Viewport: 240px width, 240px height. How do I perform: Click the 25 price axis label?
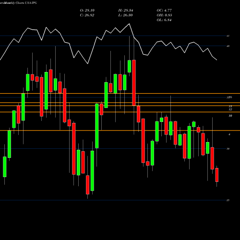coord(228,200)
